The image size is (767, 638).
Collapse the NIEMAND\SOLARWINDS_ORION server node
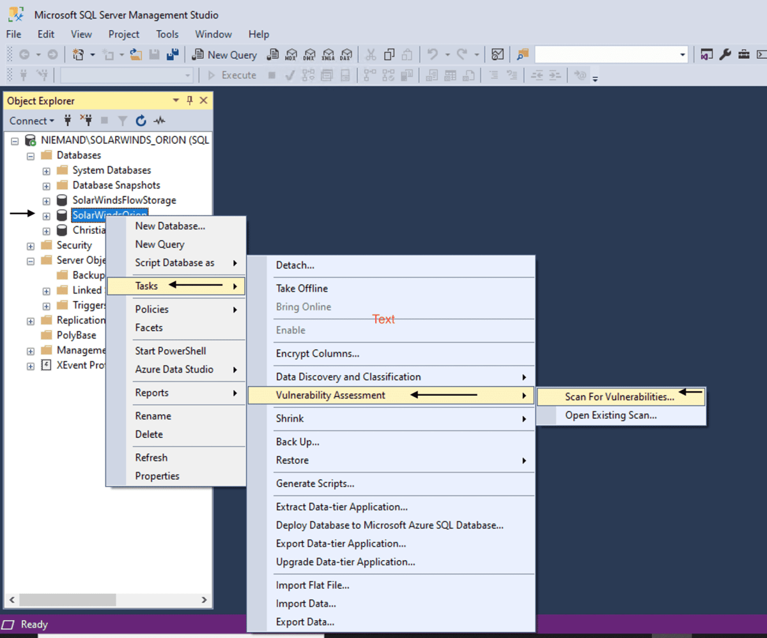tap(15, 140)
